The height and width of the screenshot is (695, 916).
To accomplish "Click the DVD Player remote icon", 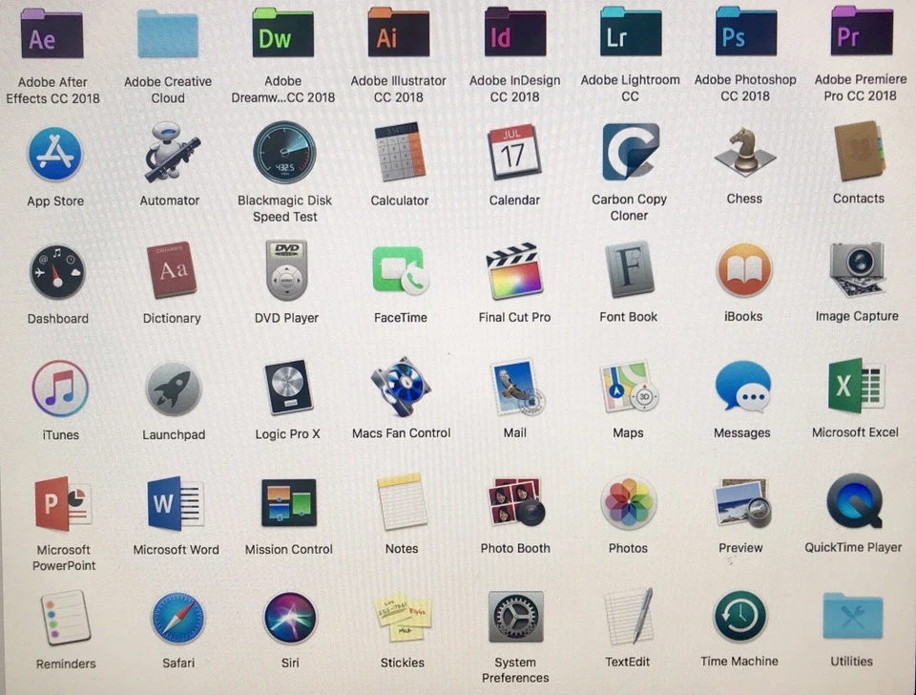I will (286, 270).
